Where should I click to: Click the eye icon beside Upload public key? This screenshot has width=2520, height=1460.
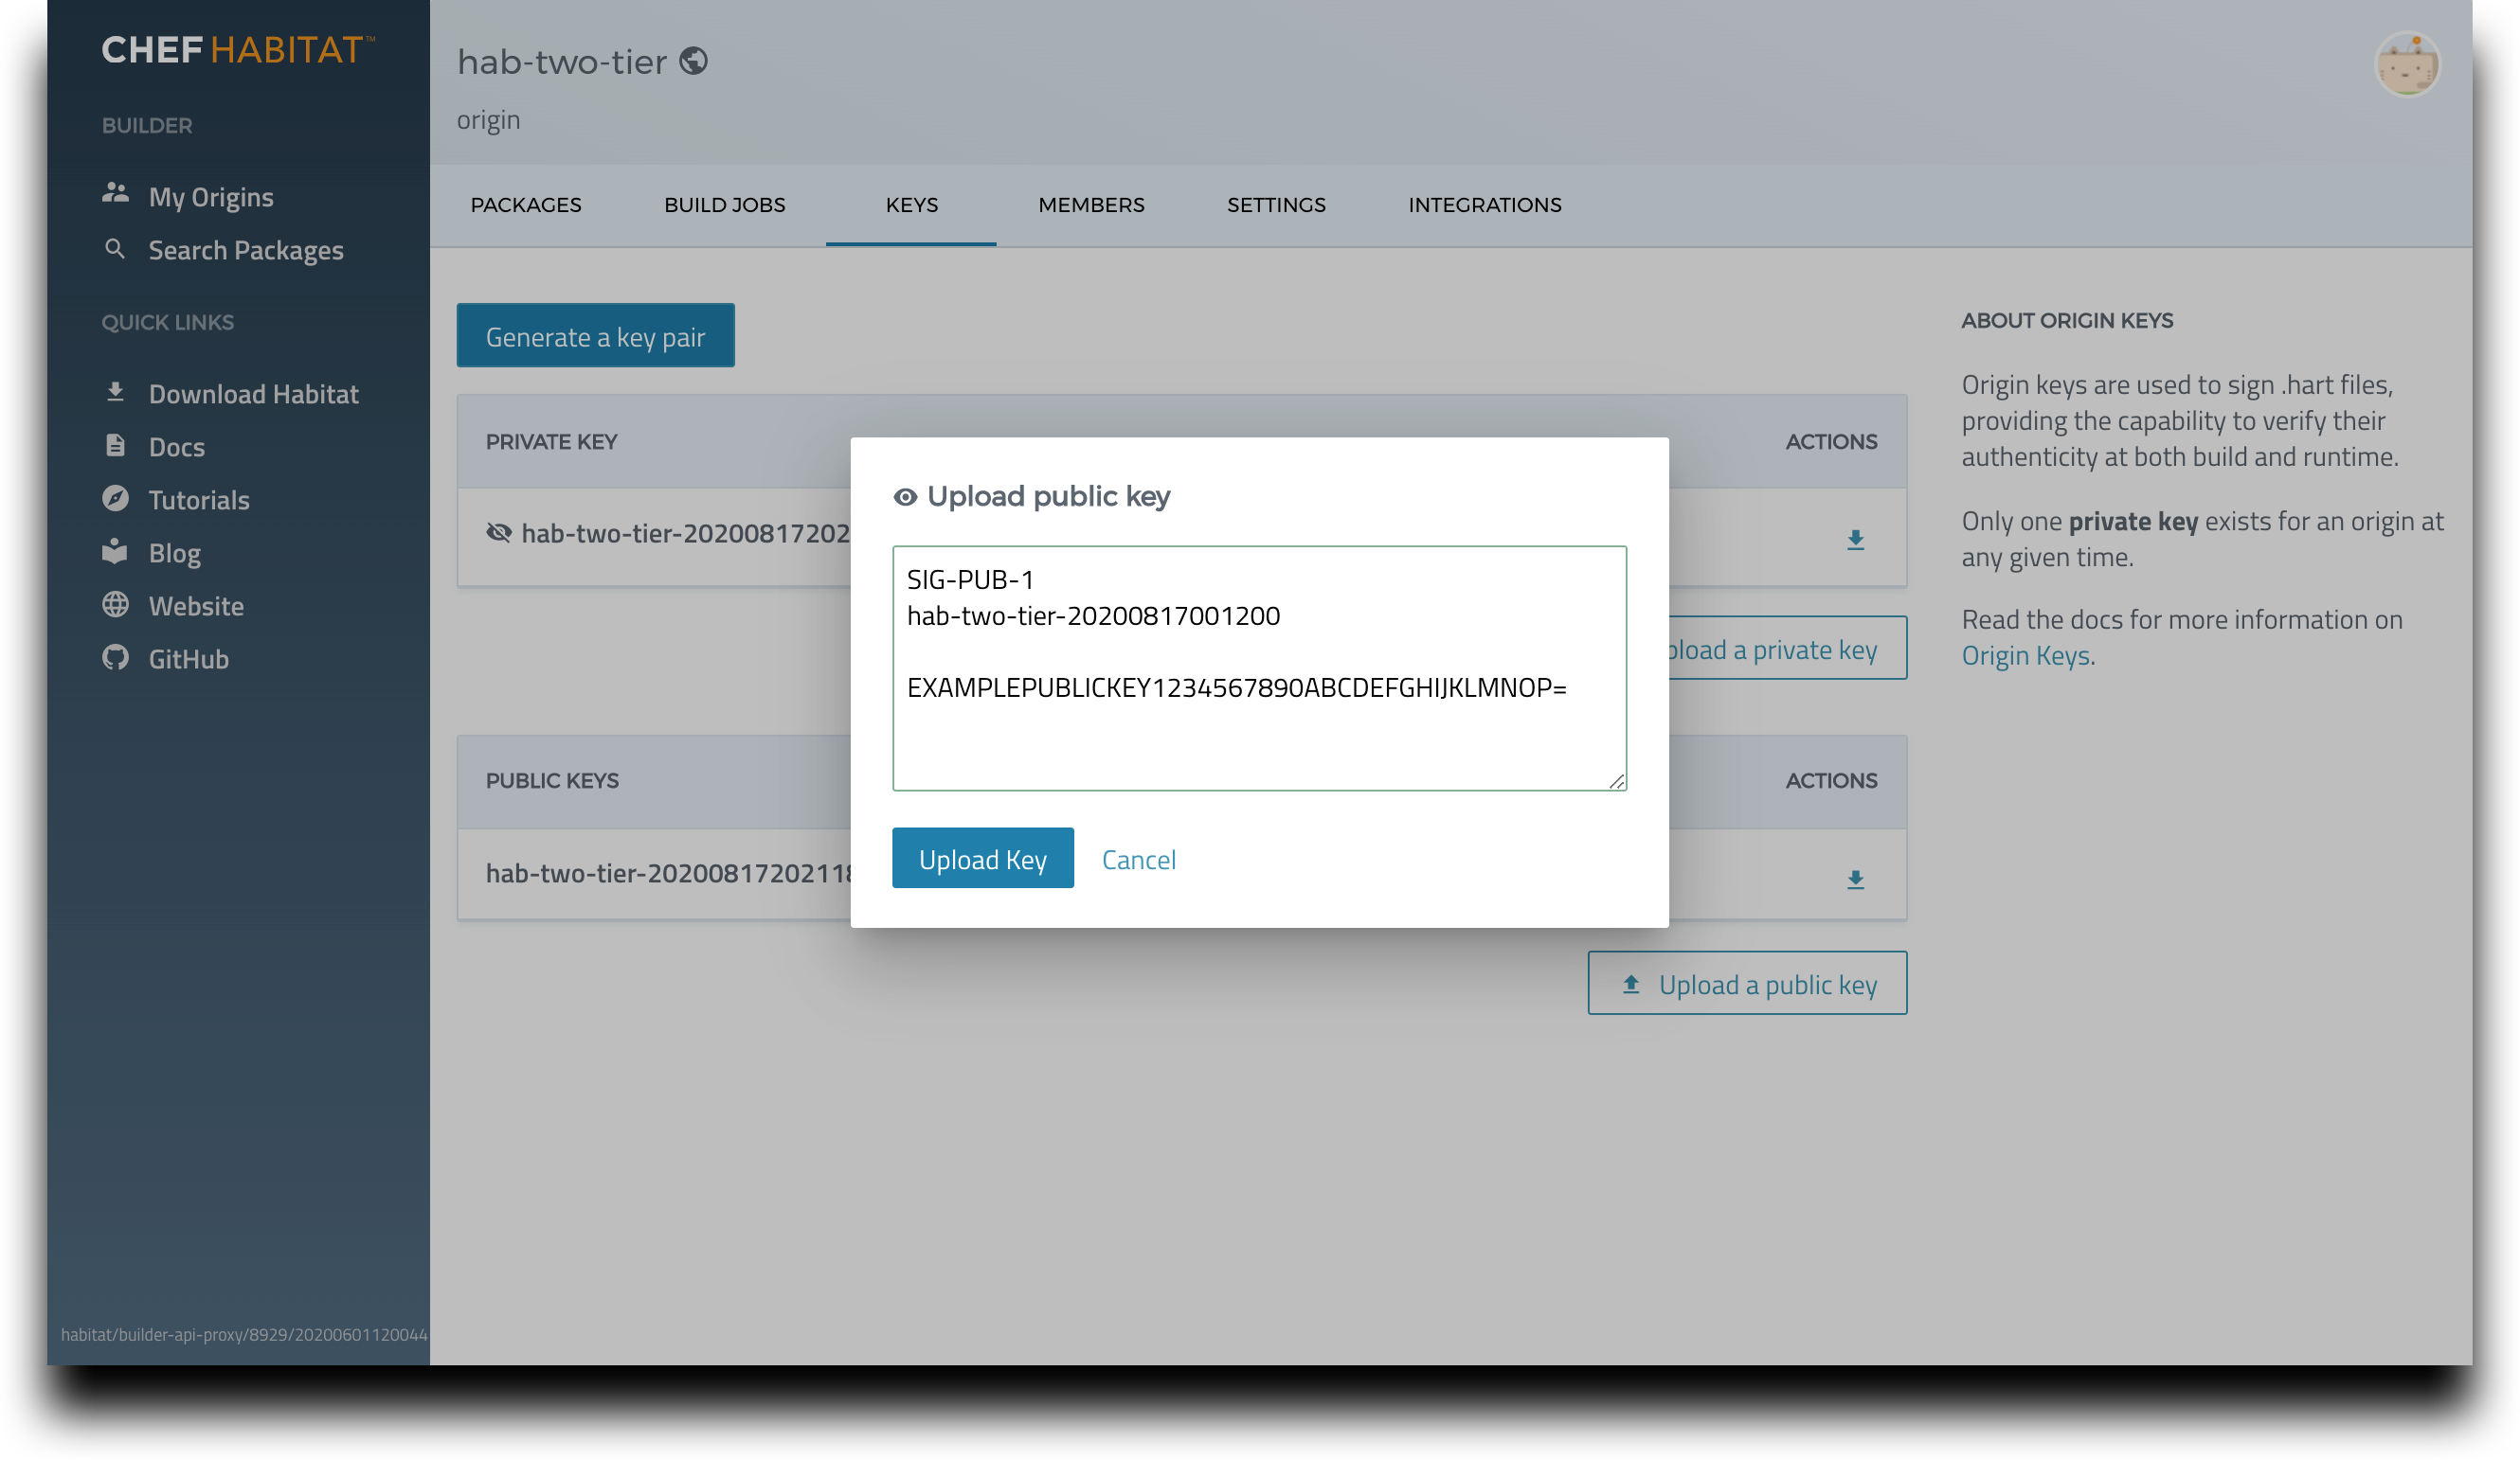tap(905, 495)
